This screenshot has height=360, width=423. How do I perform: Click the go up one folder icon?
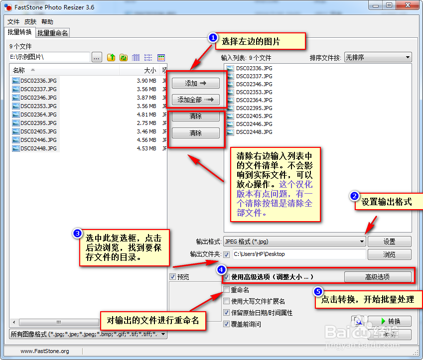pos(111,57)
